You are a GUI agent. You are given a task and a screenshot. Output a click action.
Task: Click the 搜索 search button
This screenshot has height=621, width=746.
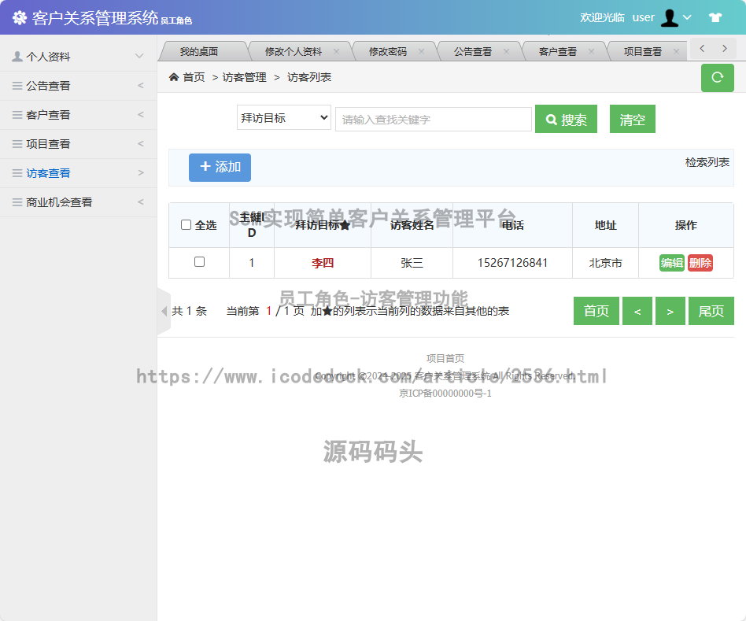pyautogui.click(x=566, y=119)
